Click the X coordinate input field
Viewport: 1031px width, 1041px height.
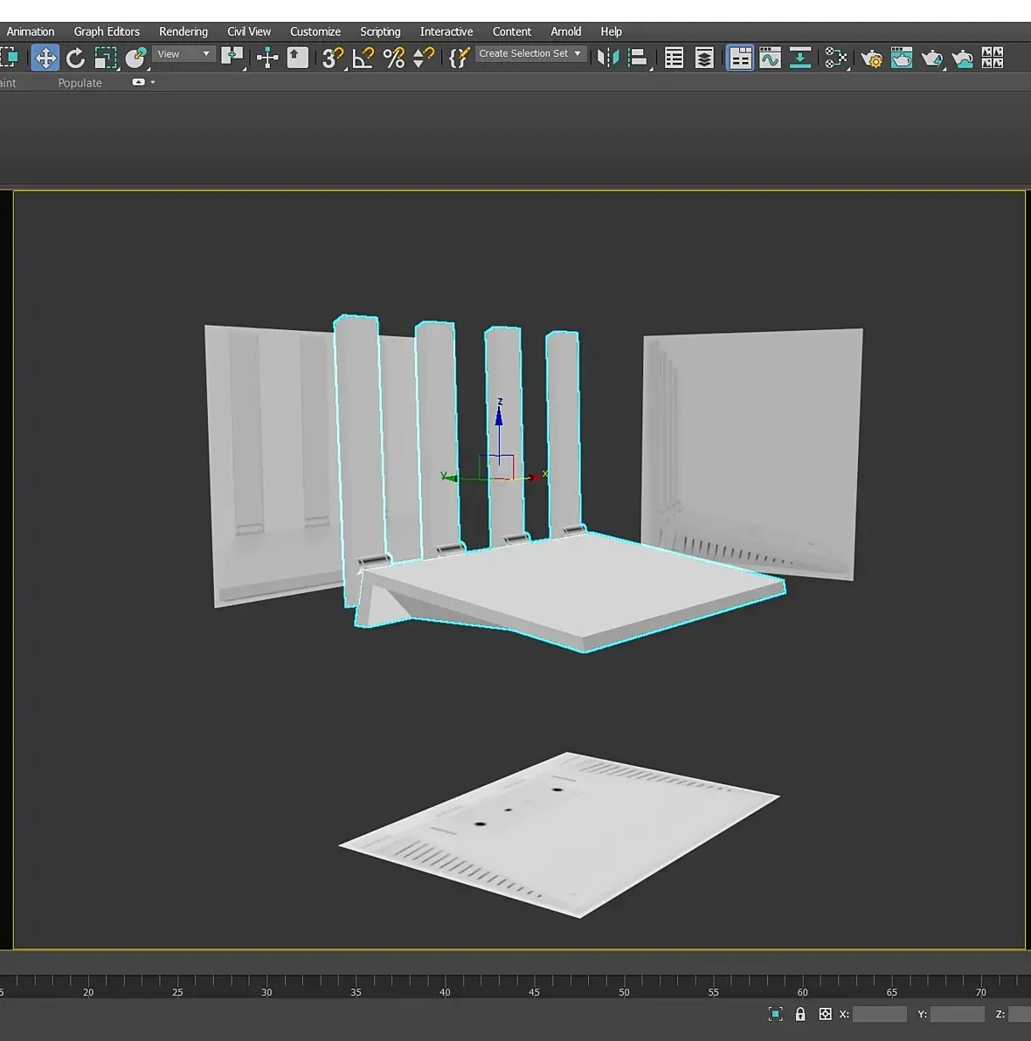click(x=879, y=1014)
